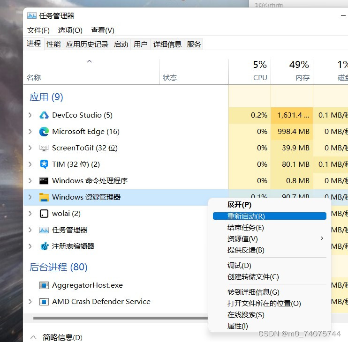The image size is (348, 342).
Task: Click the AggregatorHost.exe icon
Action: tap(44, 285)
